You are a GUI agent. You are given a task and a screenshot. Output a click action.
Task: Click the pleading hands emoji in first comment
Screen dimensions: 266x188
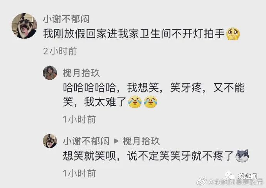coord(234,34)
